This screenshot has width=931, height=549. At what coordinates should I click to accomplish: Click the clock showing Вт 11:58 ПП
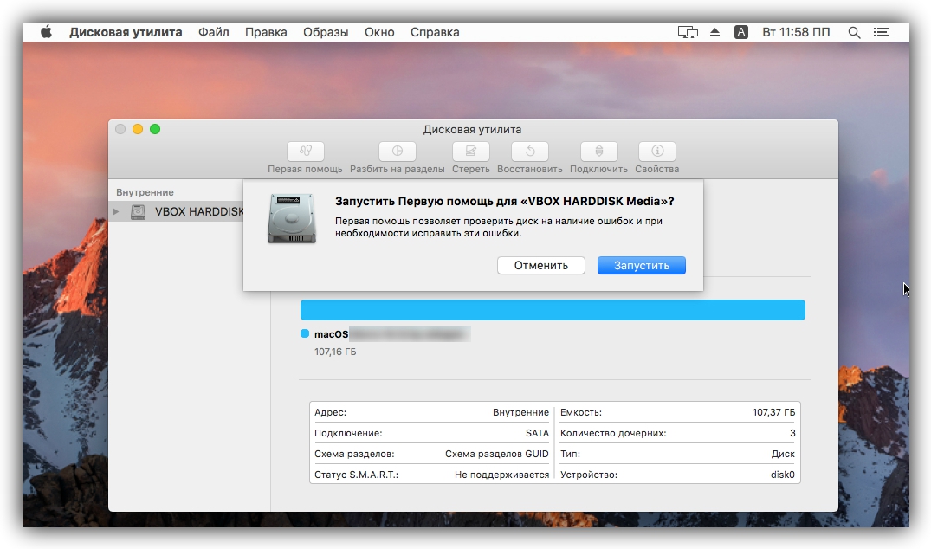pyautogui.click(x=796, y=32)
